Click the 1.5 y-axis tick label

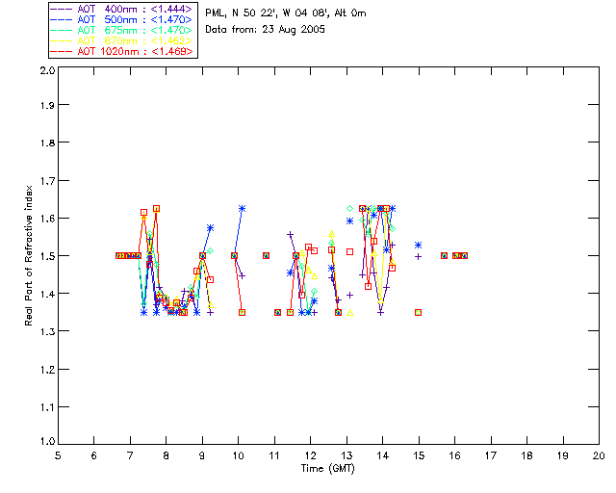(47, 256)
